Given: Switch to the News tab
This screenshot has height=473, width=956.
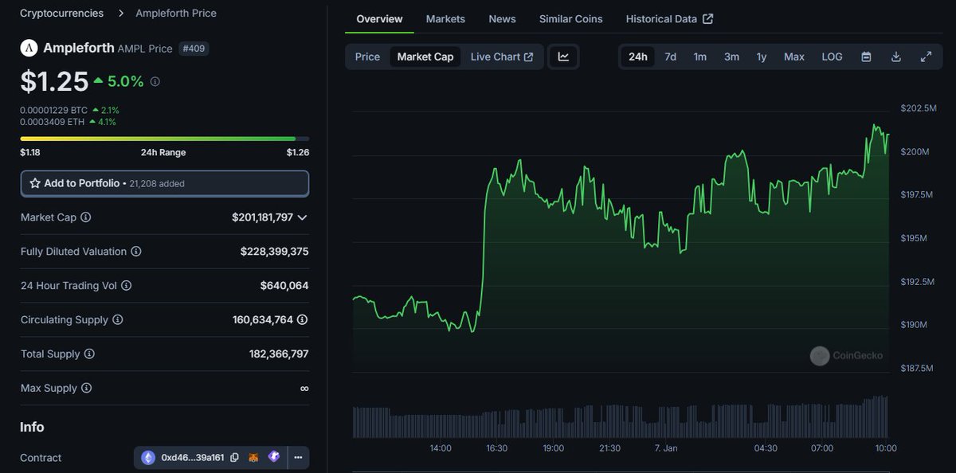Looking at the screenshot, I should coord(502,18).
